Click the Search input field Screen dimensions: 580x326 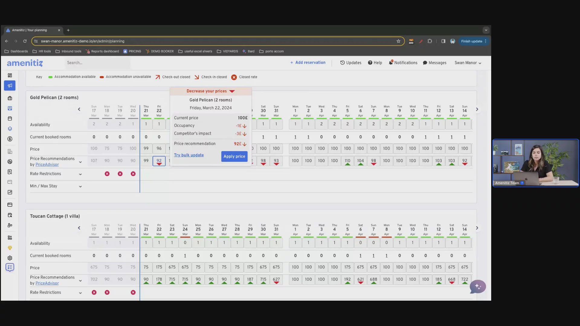pyautogui.click(x=97, y=63)
